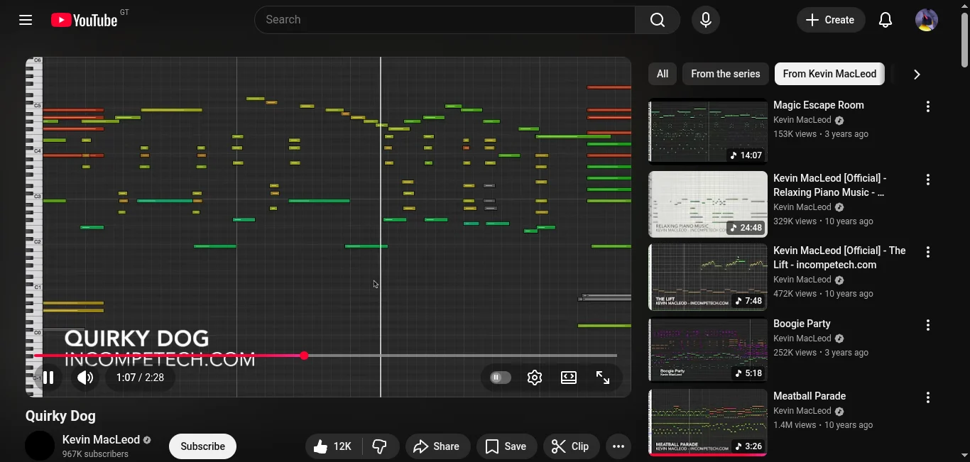Screen dimensions: 970x462
Task: Open notifications bell
Action: pyautogui.click(x=885, y=20)
